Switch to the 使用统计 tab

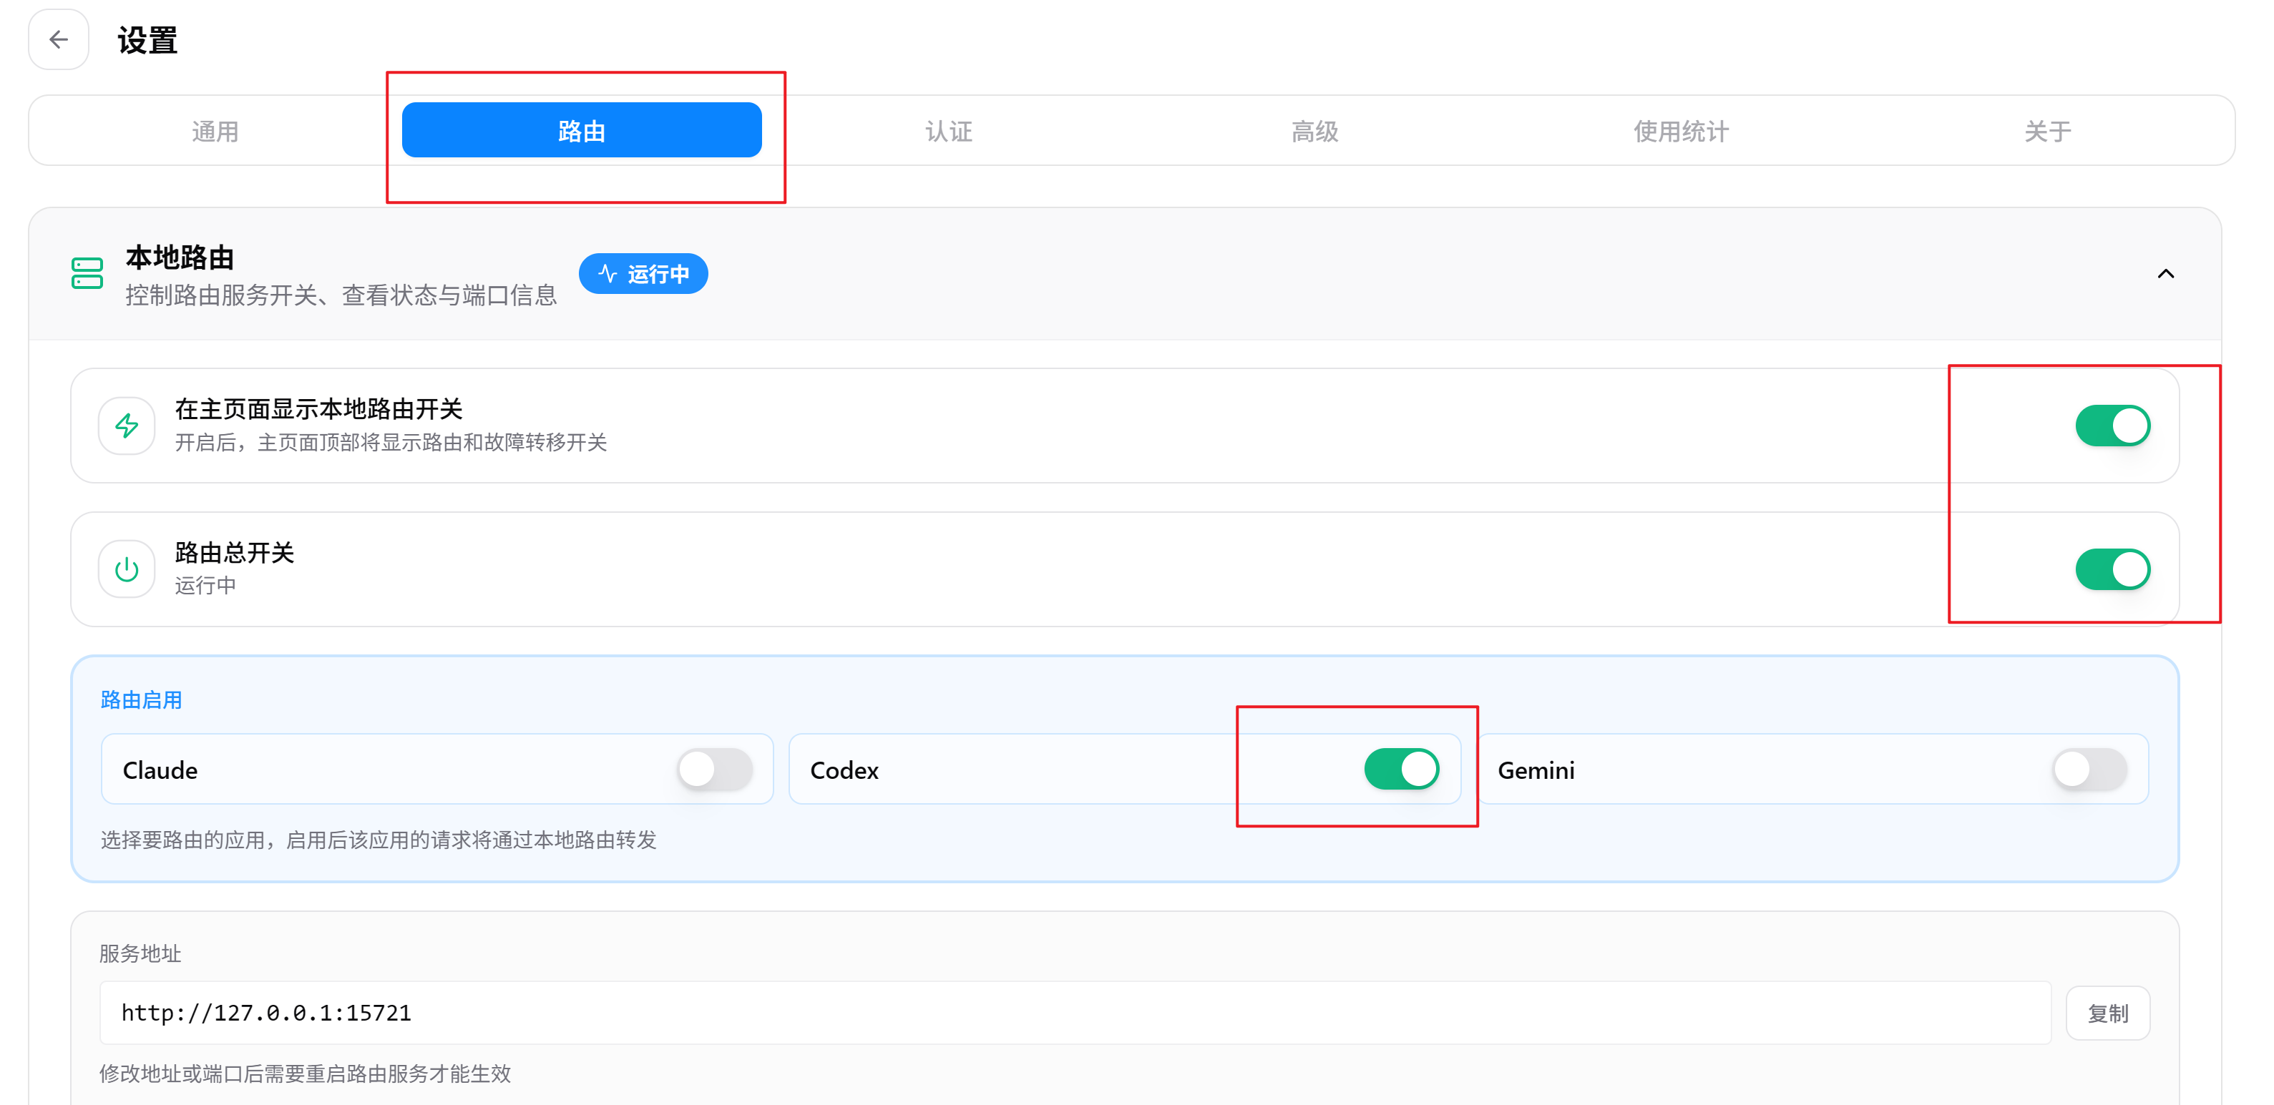(x=1681, y=132)
